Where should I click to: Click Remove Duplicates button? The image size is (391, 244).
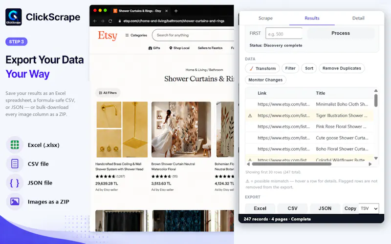point(342,68)
